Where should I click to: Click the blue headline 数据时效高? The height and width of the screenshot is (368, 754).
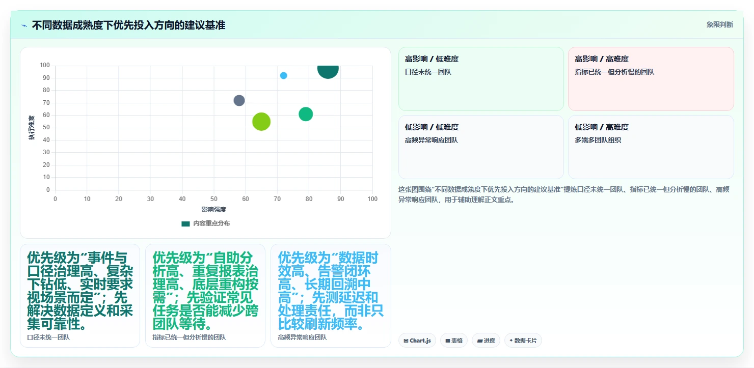(x=331, y=291)
